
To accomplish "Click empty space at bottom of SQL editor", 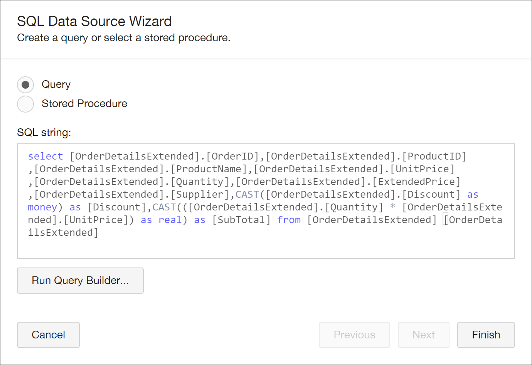I will [266, 249].
